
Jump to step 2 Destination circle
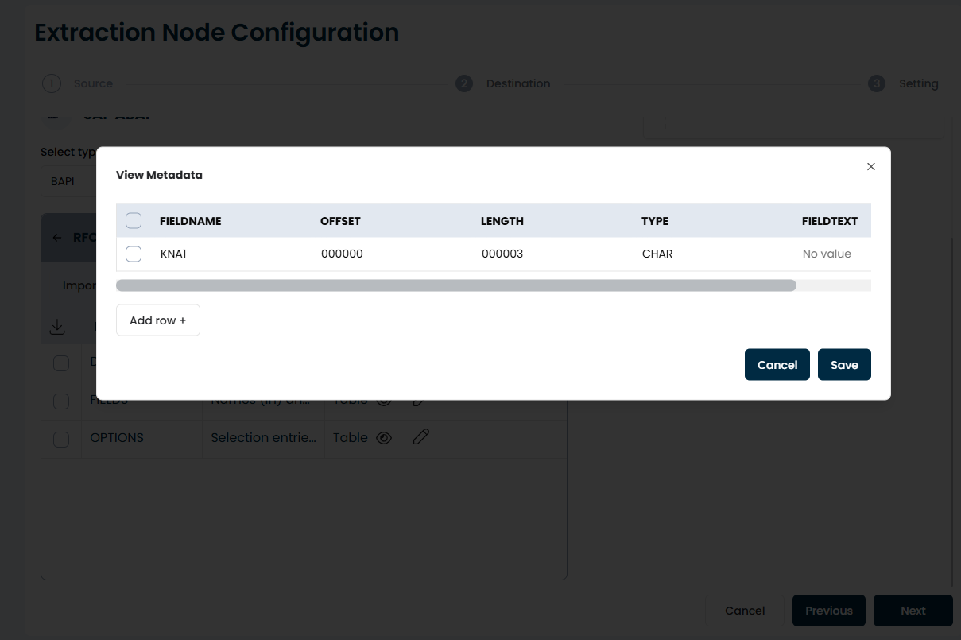pyautogui.click(x=463, y=83)
